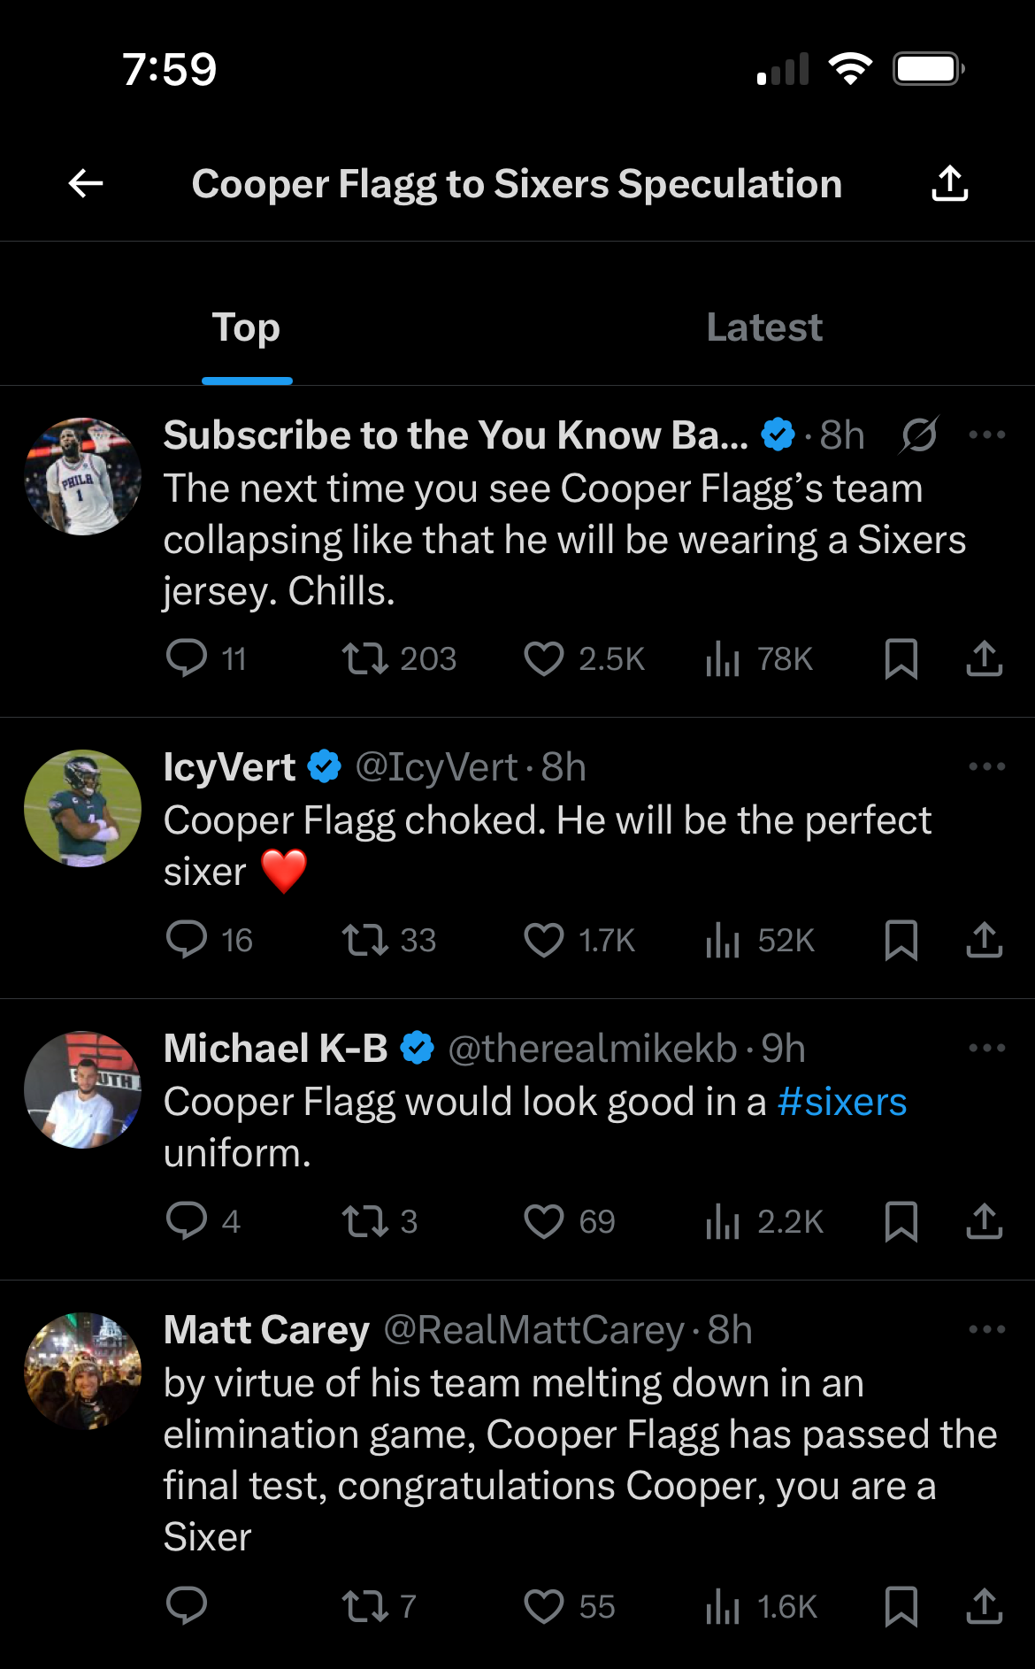Go back using the arrow icon
The width and height of the screenshot is (1035, 1669).
(x=86, y=184)
